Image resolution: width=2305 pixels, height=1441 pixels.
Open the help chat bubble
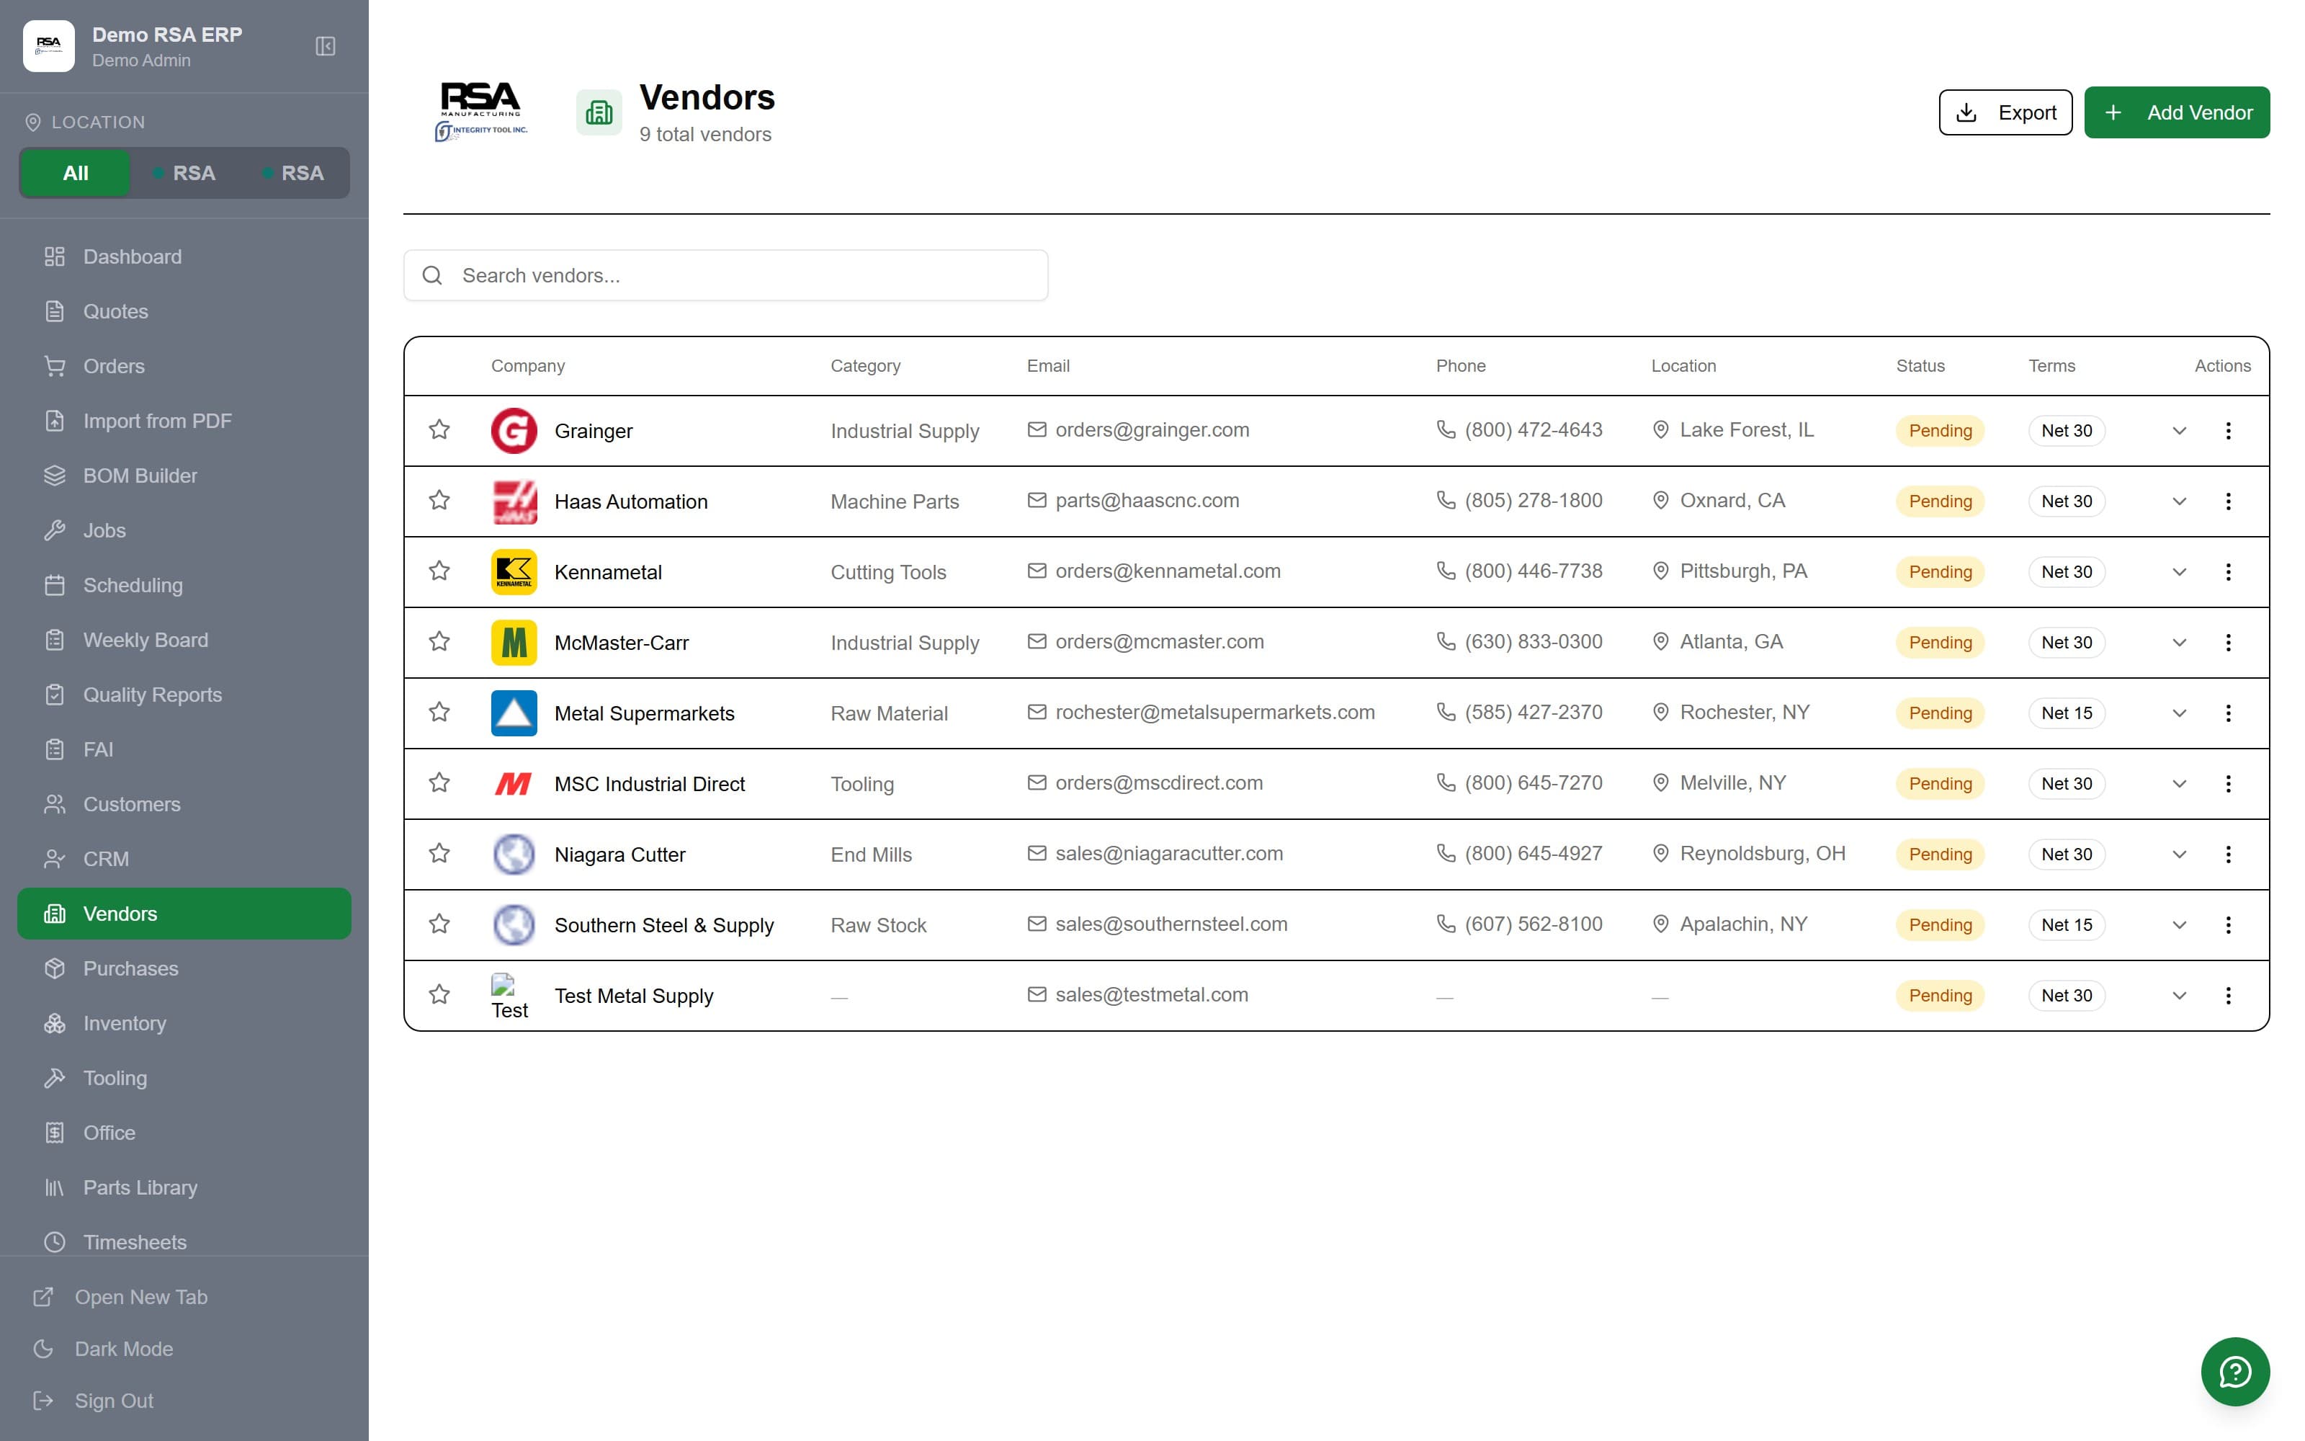[x=2234, y=1371]
